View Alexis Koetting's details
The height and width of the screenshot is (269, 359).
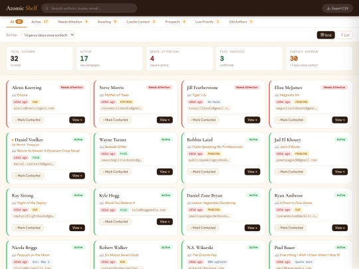pos(77,120)
